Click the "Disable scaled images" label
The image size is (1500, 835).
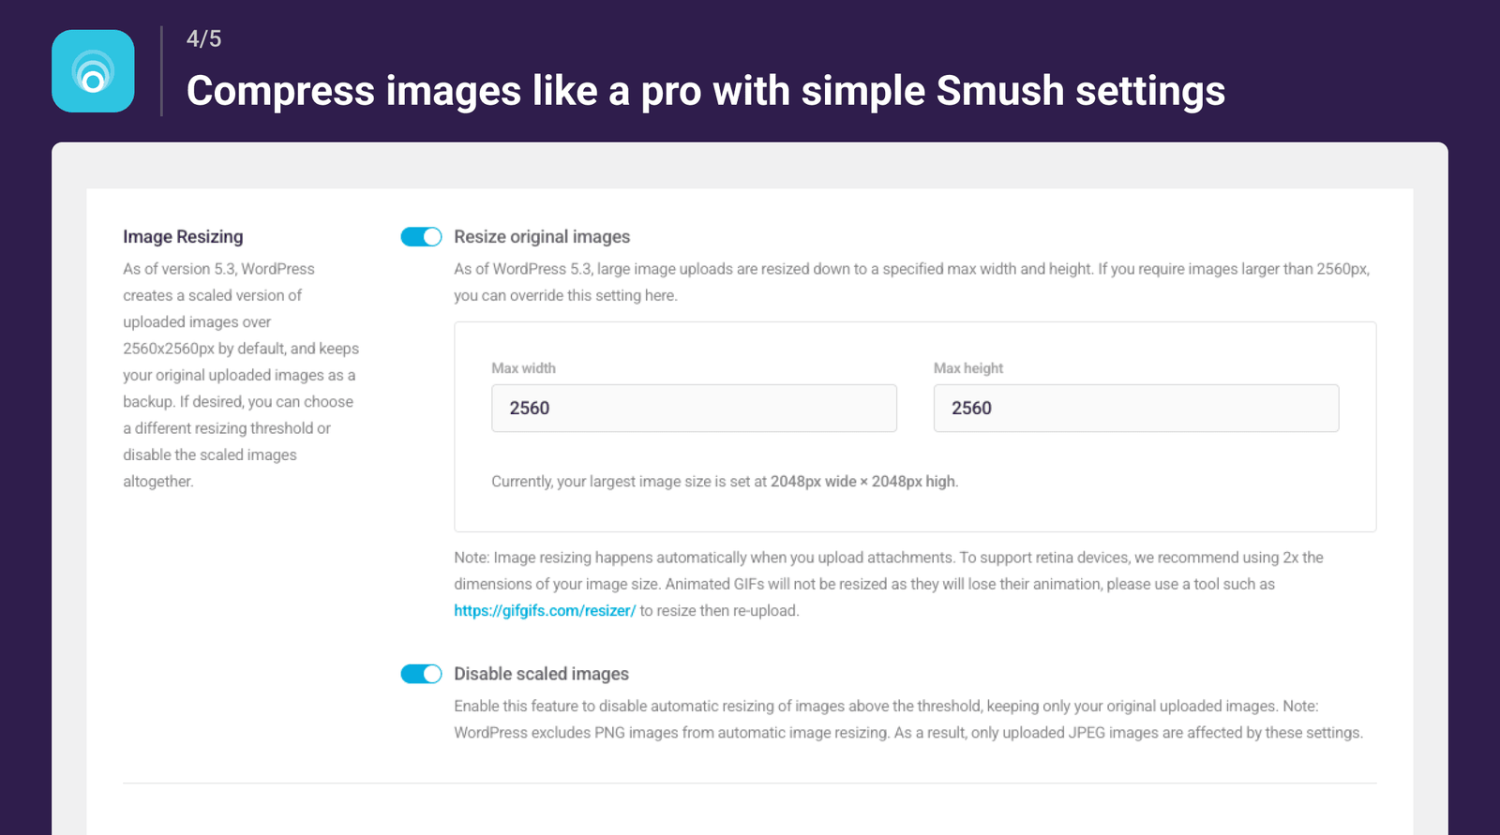click(x=541, y=674)
